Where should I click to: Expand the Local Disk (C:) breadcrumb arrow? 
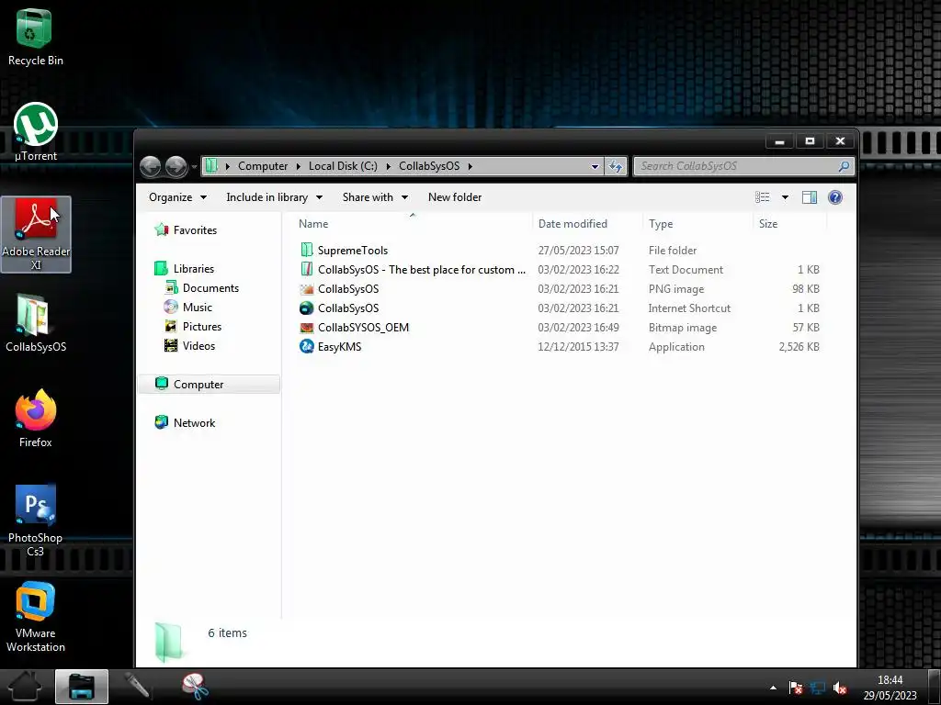[389, 166]
